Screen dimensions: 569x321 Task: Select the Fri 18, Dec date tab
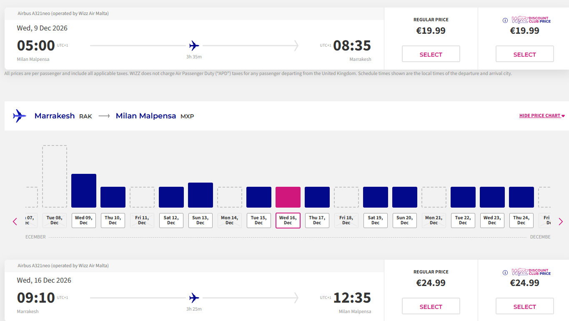(x=346, y=221)
